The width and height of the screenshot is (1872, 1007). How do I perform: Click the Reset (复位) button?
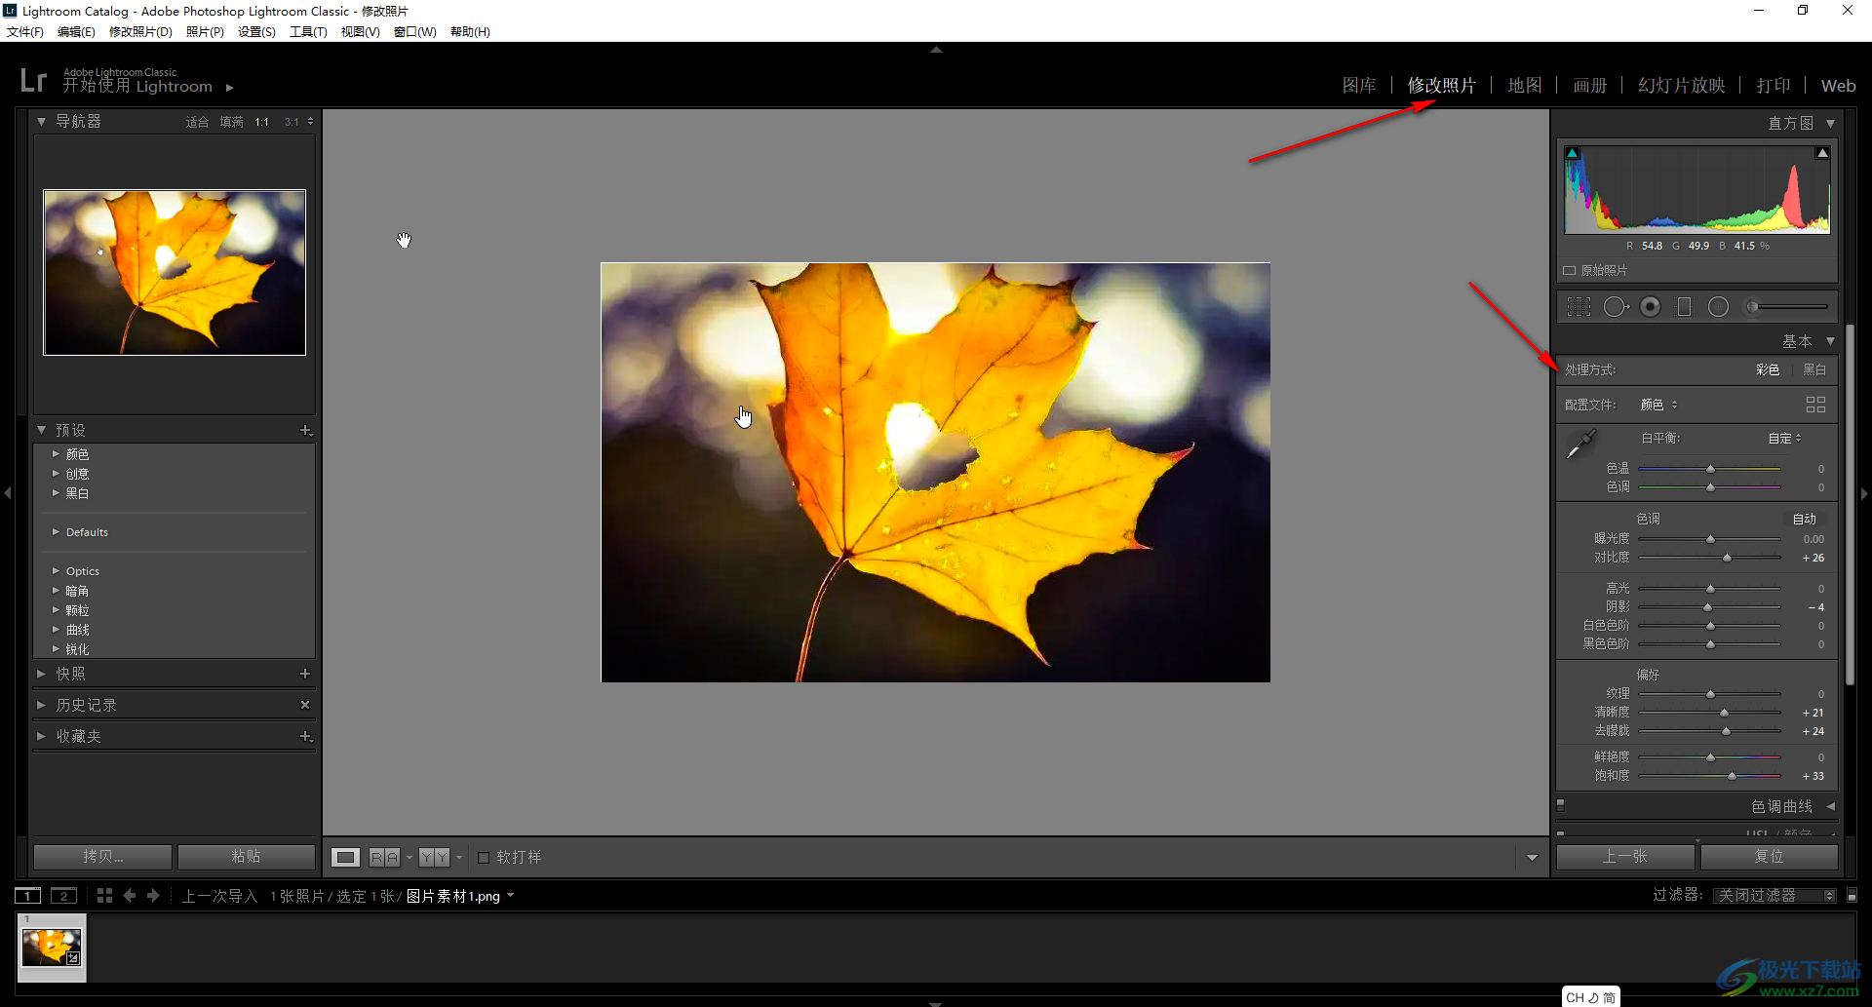click(x=1769, y=857)
